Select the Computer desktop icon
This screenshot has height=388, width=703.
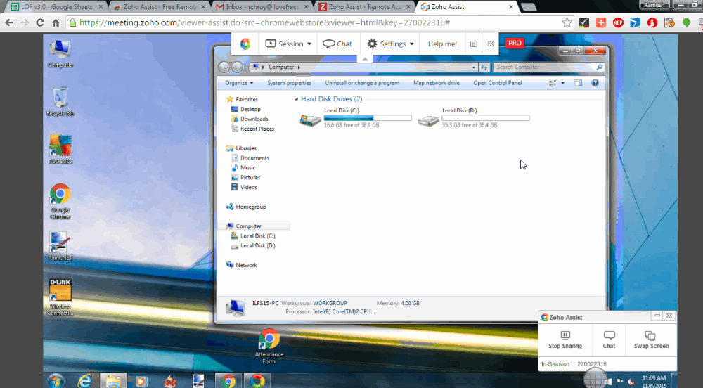[x=60, y=53]
